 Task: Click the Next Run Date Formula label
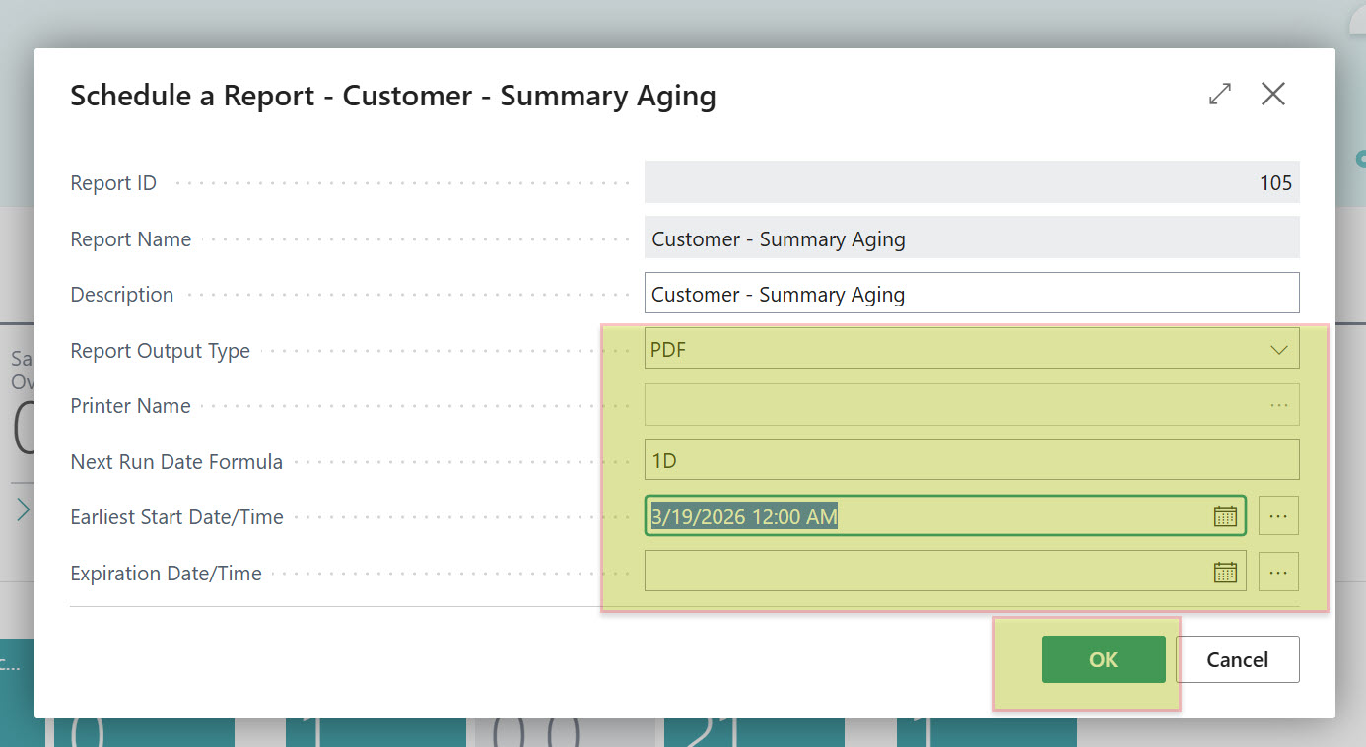point(176,462)
